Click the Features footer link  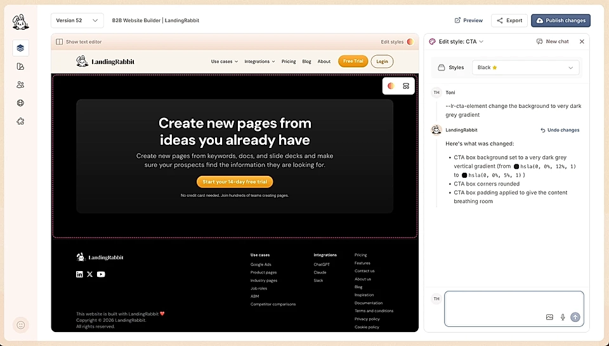coord(362,263)
